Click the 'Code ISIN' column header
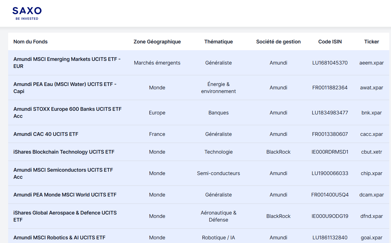 [x=330, y=42]
